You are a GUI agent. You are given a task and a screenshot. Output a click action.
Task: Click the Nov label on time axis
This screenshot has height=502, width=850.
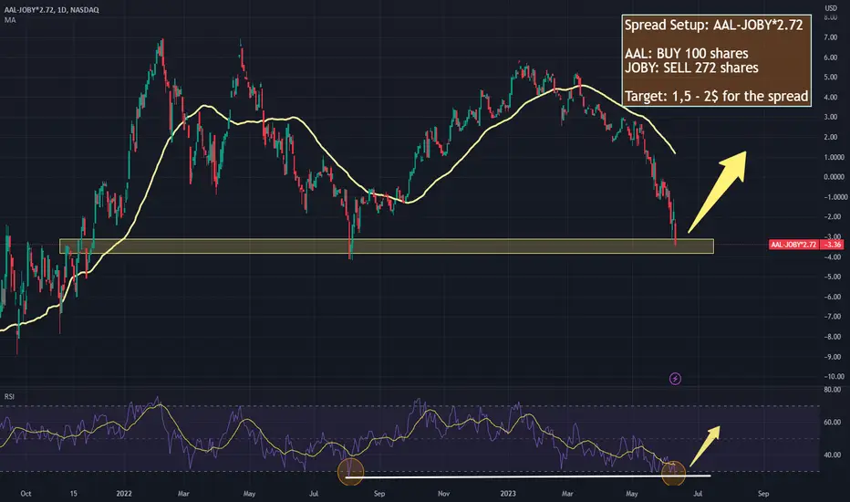coord(443,494)
